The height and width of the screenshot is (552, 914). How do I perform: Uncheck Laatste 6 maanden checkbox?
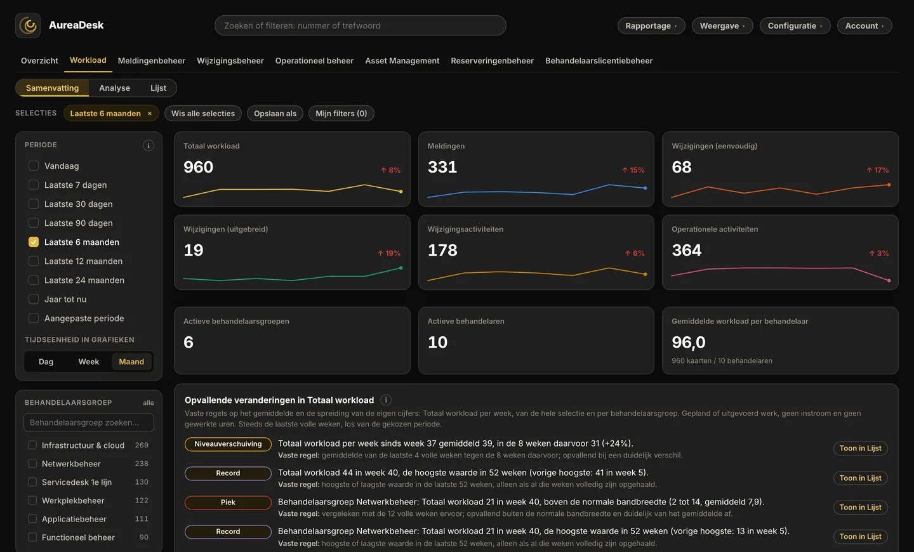[34, 242]
